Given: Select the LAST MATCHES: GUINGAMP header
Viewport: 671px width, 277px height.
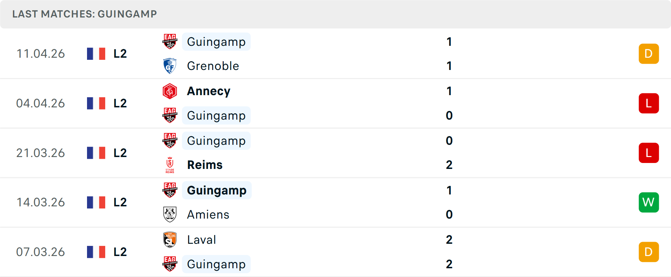Looking at the screenshot, I should pos(85,14).
